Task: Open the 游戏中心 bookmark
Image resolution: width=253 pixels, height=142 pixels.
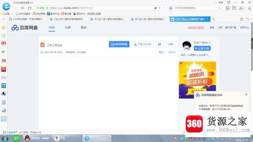Action: (79, 14)
